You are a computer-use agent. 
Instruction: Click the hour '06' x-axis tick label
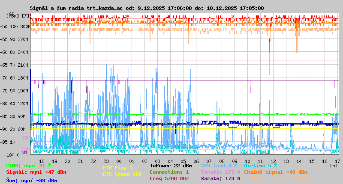[x=196, y=161]
